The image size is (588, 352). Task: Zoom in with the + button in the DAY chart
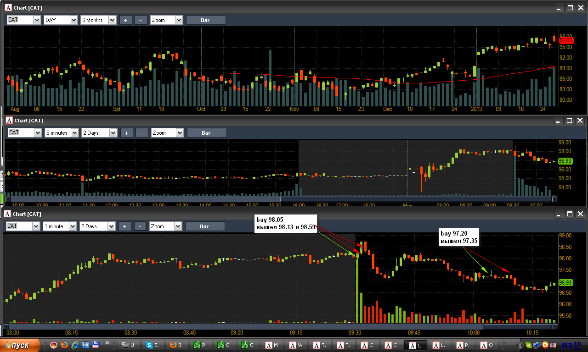pyautogui.click(x=125, y=20)
